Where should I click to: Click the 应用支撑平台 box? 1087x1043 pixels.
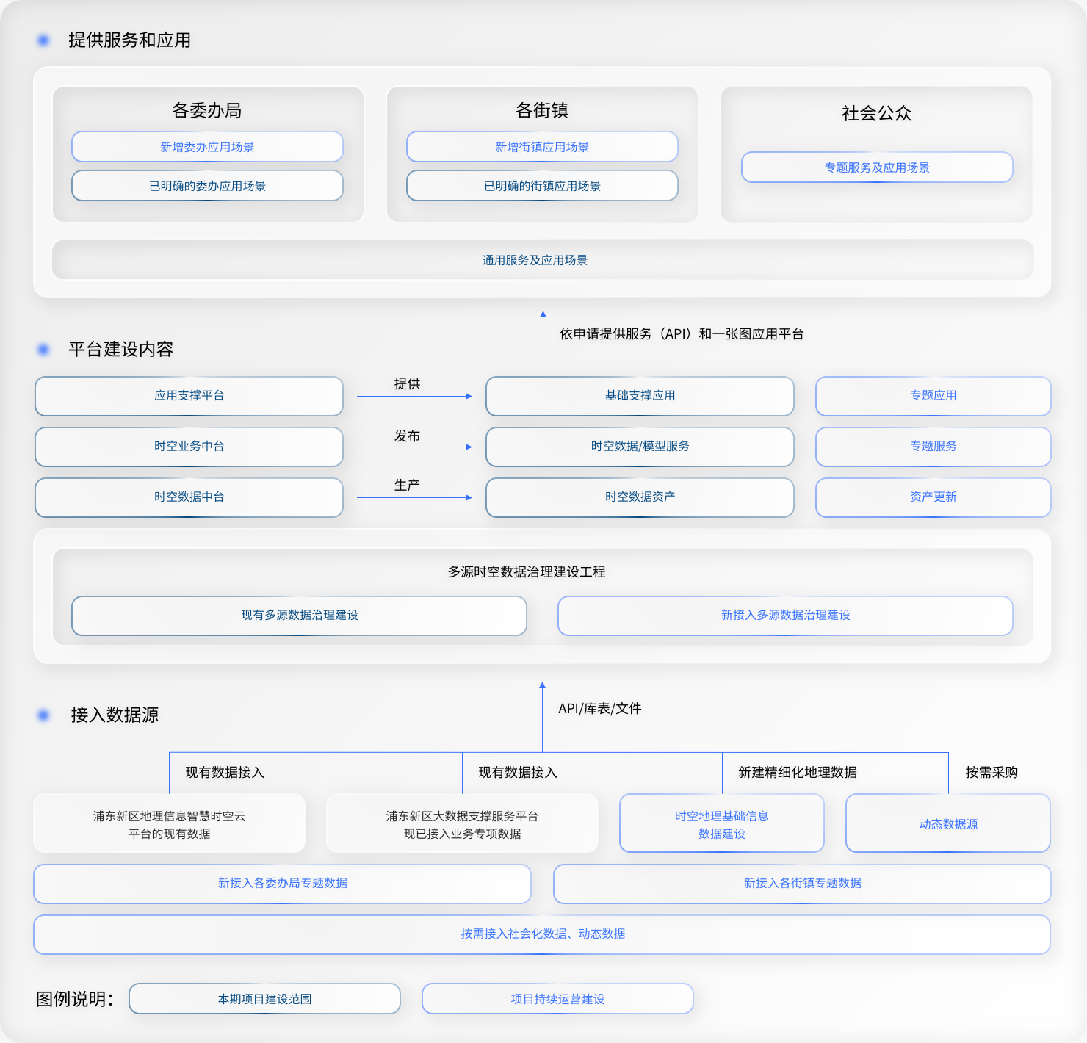click(x=189, y=396)
